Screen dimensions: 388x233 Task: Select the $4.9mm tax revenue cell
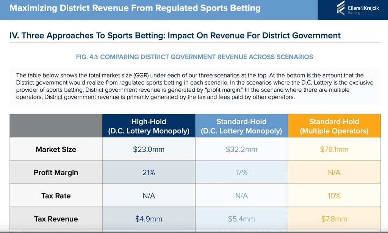[149, 219]
